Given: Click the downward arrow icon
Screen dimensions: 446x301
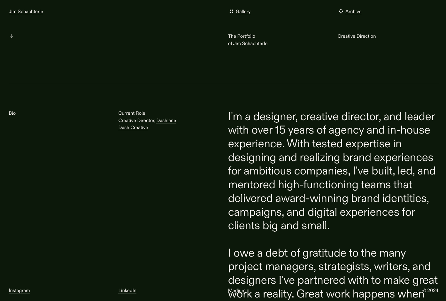Looking at the screenshot, I should tap(11, 36).
